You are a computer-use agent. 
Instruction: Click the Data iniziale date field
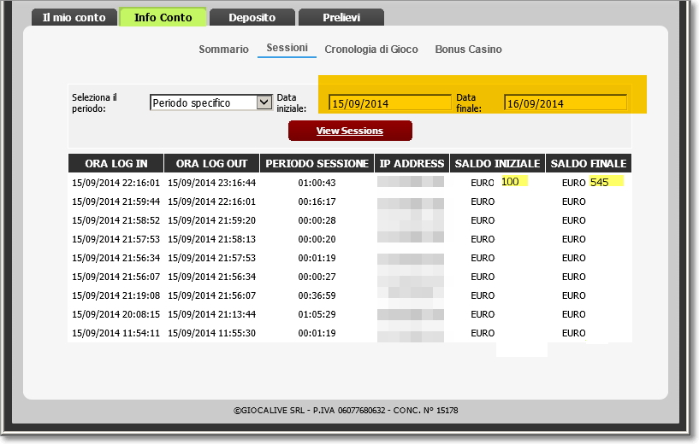click(390, 103)
